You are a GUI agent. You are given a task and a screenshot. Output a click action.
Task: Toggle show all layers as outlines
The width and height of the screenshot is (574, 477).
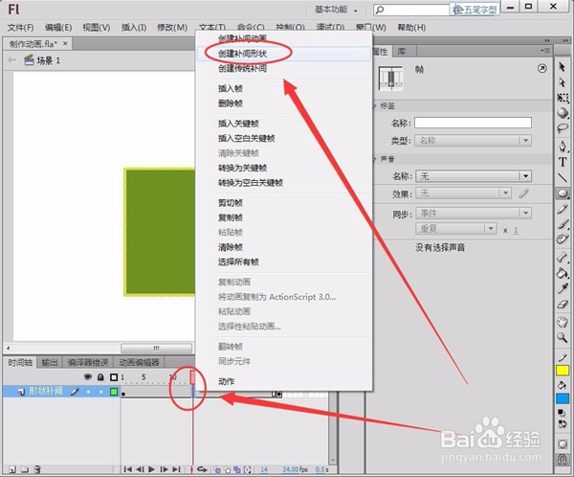[x=114, y=377]
